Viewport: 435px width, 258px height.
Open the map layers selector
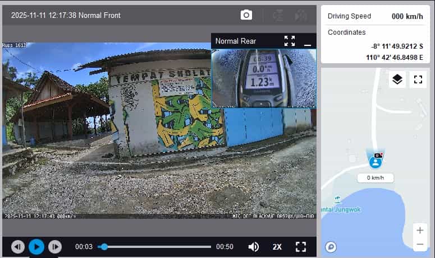point(397,79)
